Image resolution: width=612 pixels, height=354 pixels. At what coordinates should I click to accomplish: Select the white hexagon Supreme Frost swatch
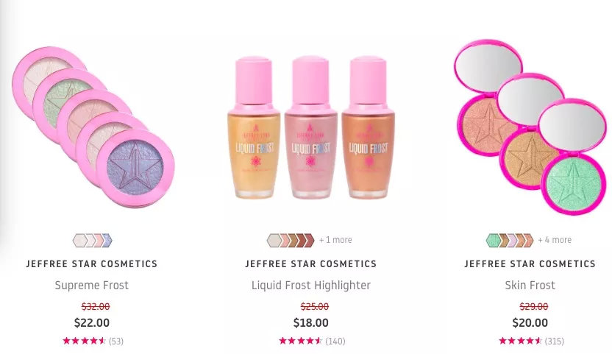79,241
